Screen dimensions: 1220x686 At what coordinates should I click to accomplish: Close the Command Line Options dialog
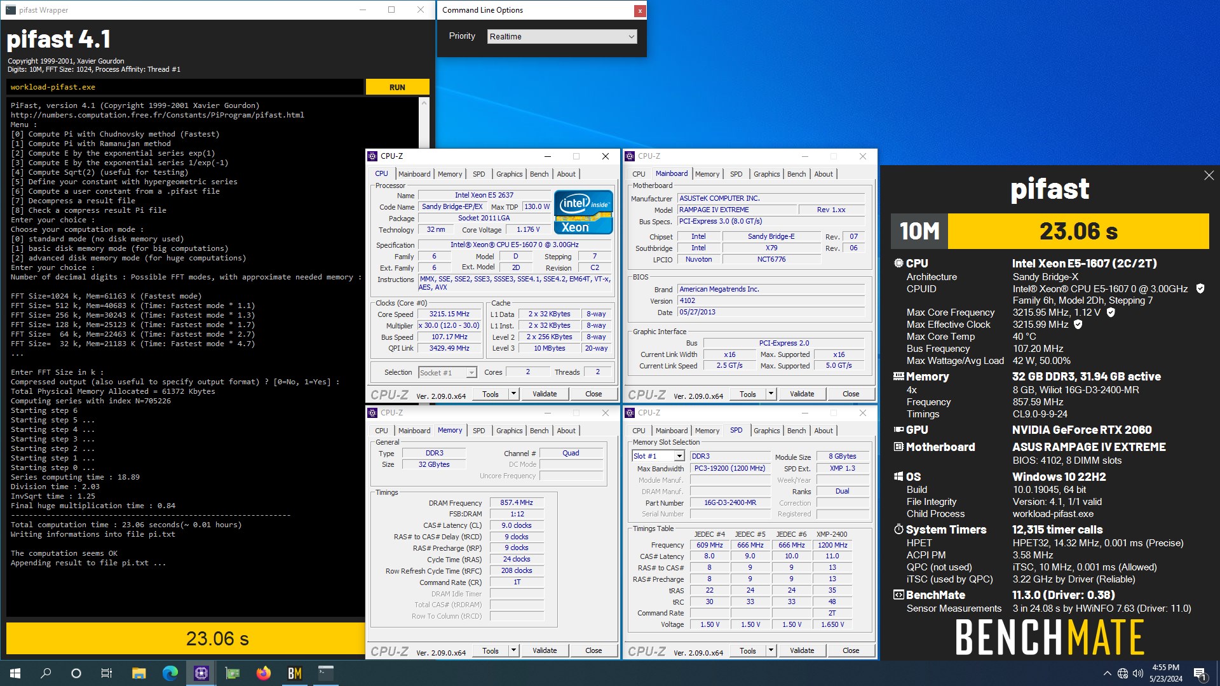pyautogui.click(x=640, y=11)
